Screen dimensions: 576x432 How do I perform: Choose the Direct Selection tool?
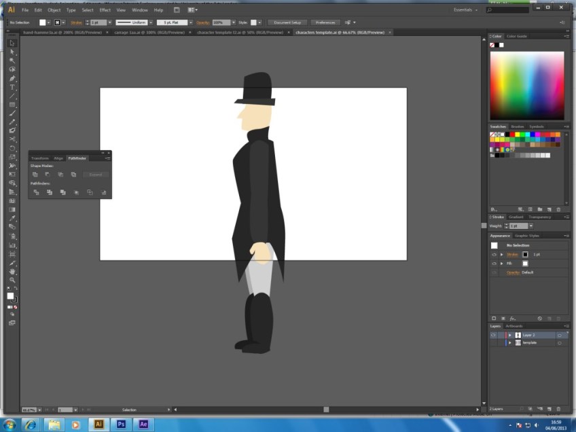12,52
